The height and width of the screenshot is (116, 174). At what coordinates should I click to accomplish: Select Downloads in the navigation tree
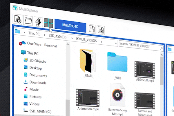pos(38,83)
